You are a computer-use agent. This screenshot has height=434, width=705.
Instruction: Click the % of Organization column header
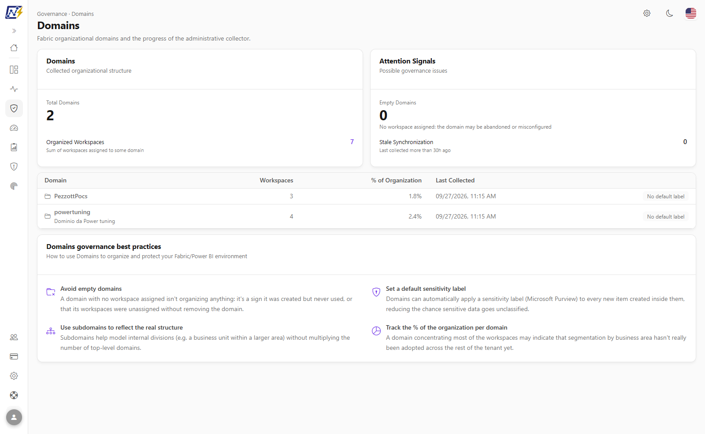click(x=396, y=180)
